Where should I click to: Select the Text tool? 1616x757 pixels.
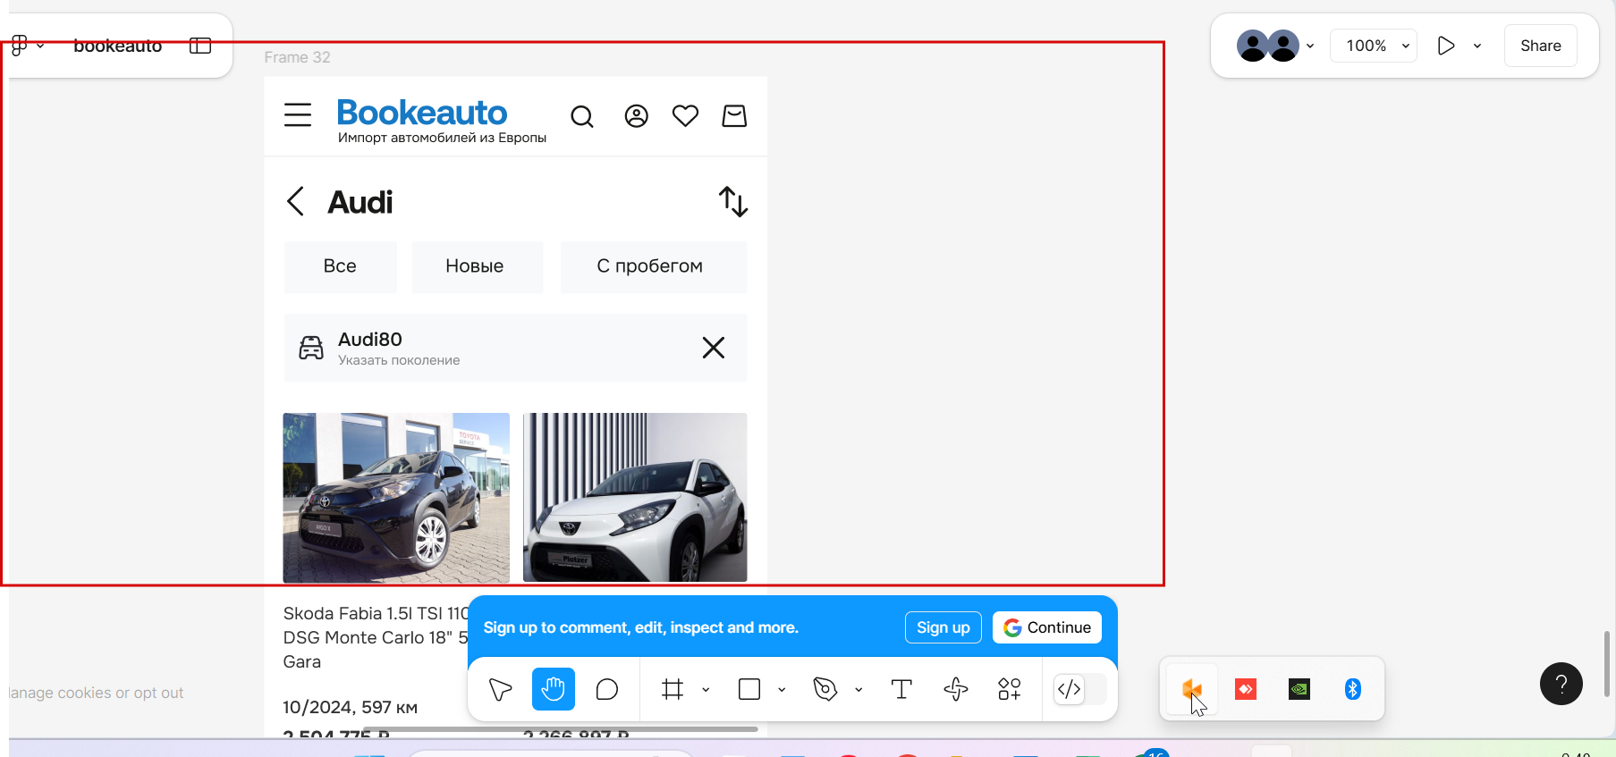click(901, 689)
